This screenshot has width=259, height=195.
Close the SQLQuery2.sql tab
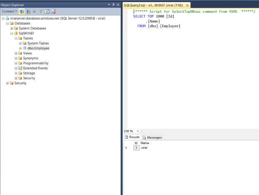click(187, 5)
